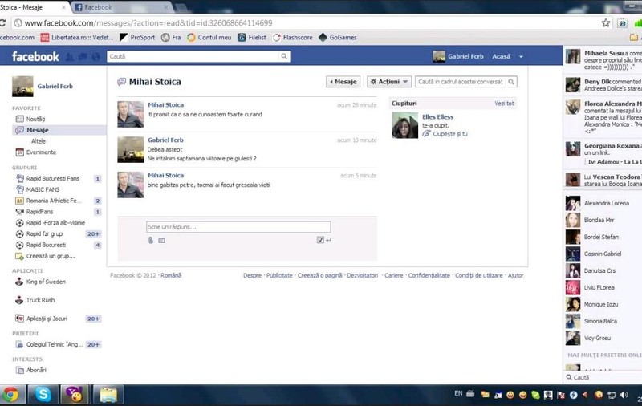
Task: Bookmark page with the star icon
Action: tap(606, 23)
